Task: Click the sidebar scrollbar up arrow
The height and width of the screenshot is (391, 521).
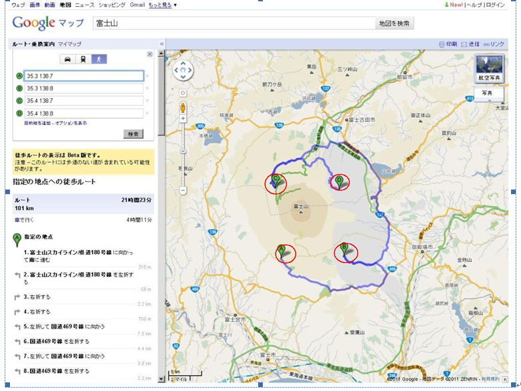Action: [162, 53]
